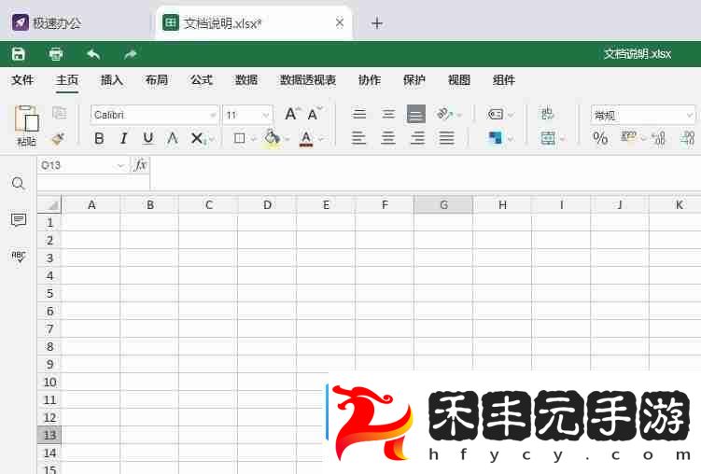Click the fx insert function button
Screen dimensions: 701x474
pos(140,165)
